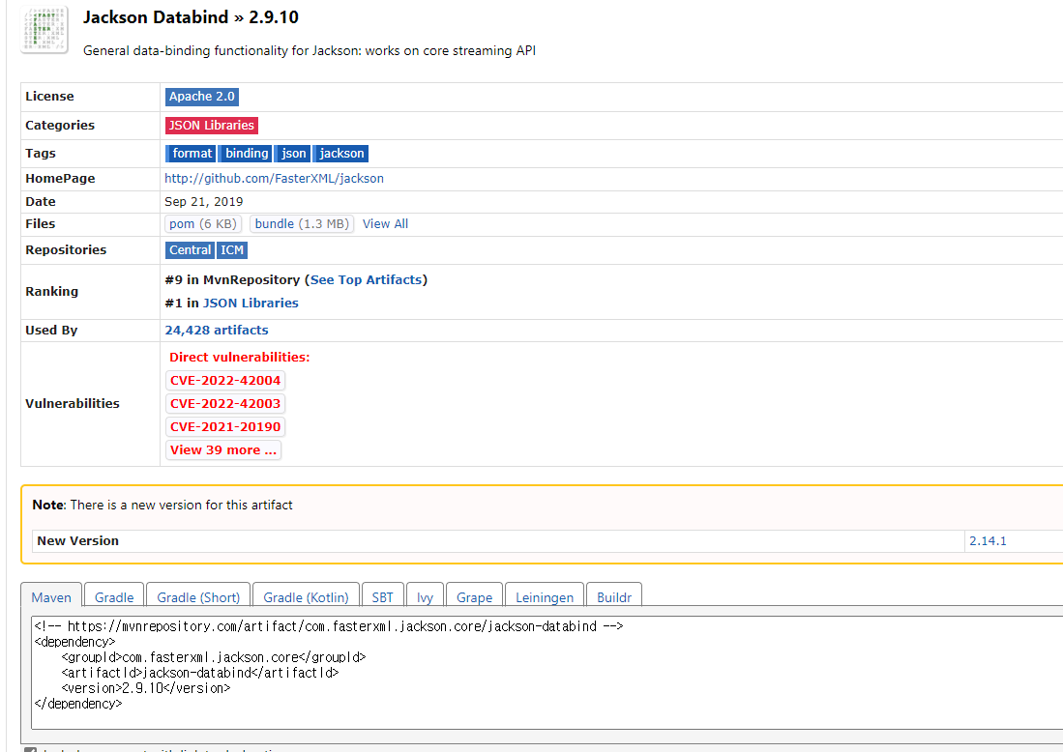
Task: Switch to the Grape tab
Action: click(475, 595)
